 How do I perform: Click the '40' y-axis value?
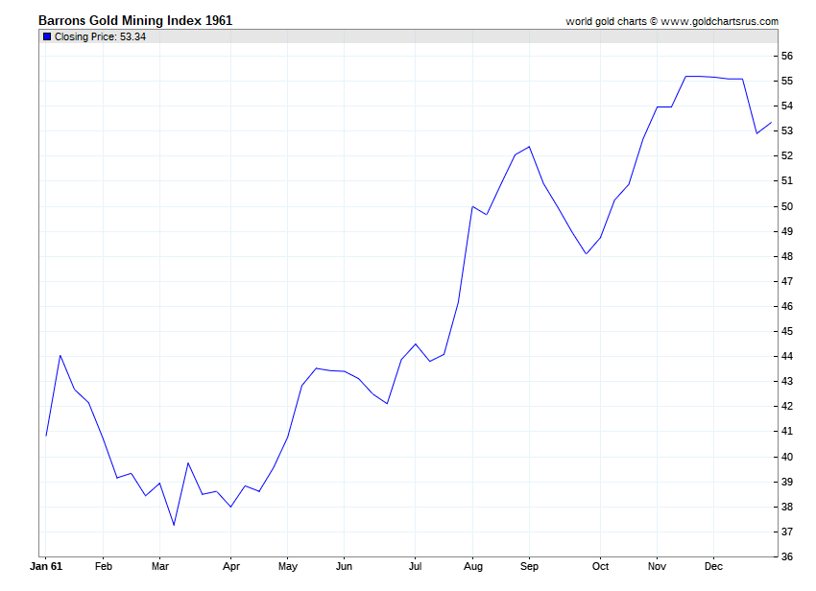[787, 457]
